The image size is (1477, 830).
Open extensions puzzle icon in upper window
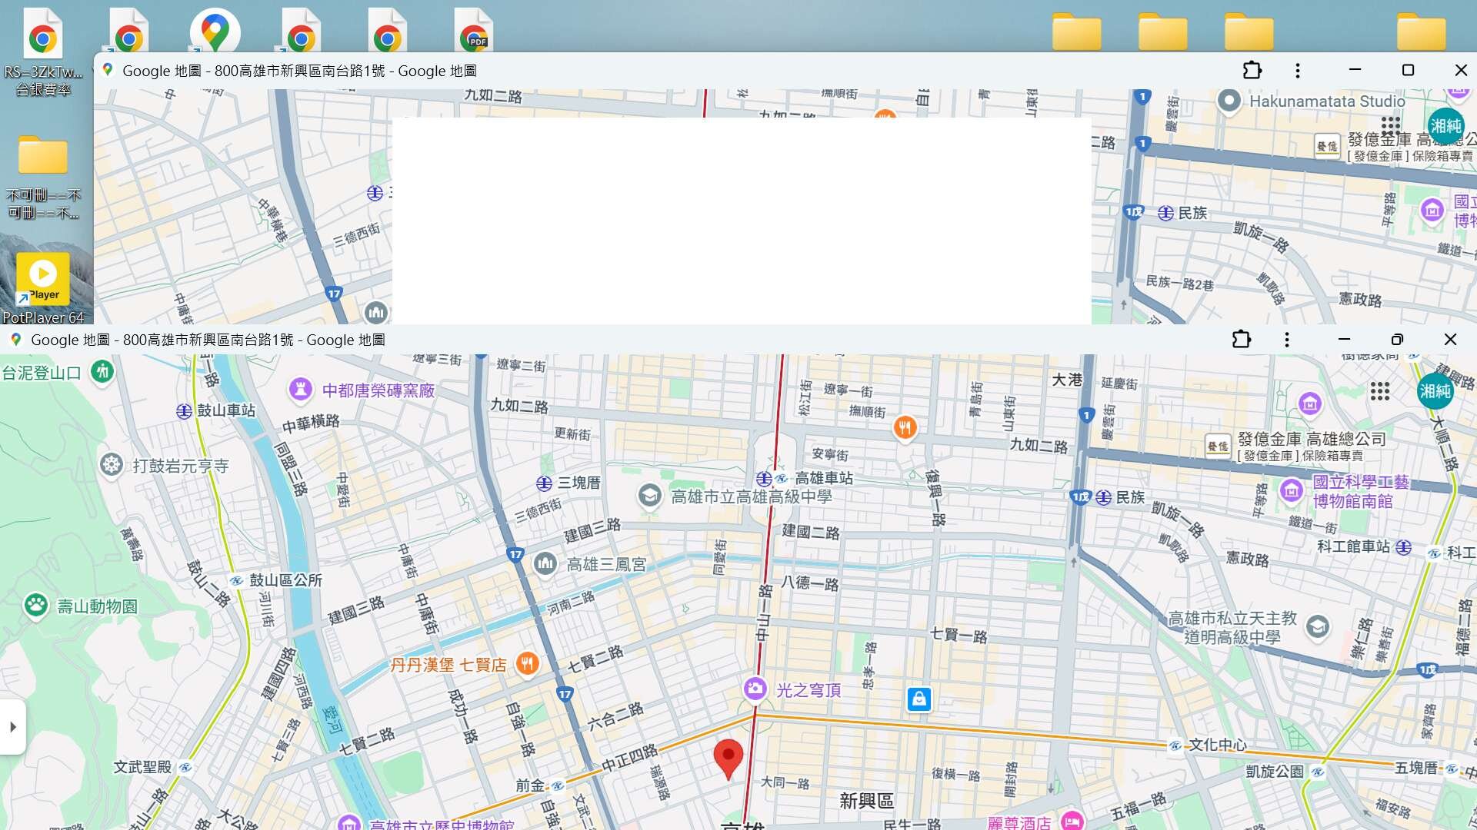(1252, 71)
